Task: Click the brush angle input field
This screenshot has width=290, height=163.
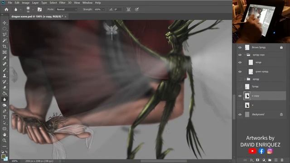Action: point(117,10)
